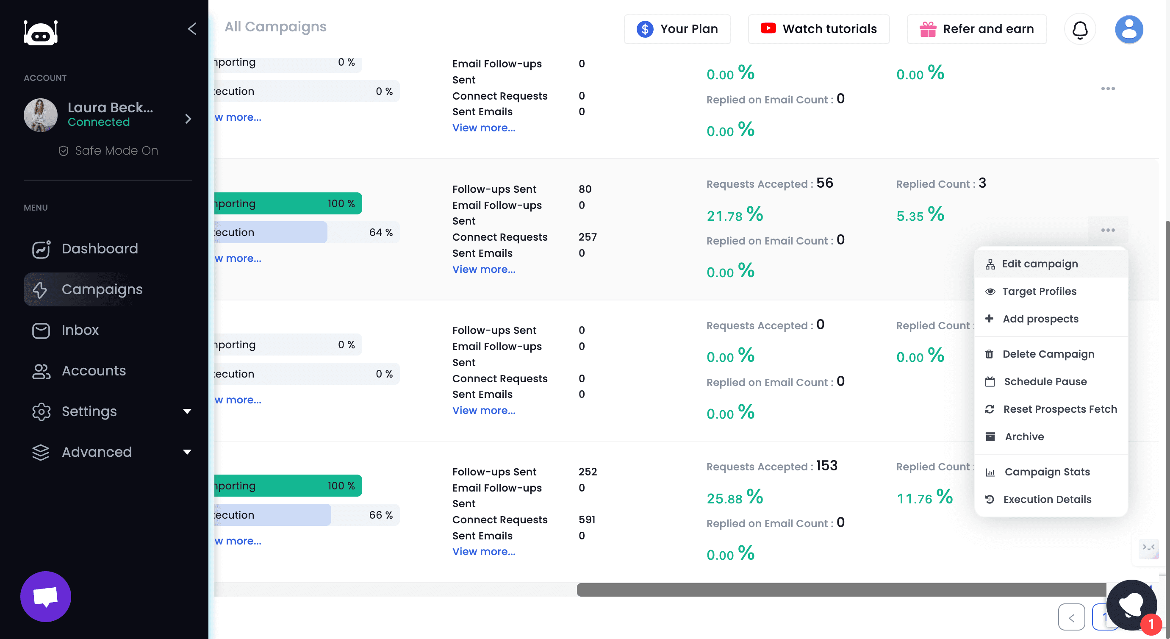Click the calendar icon next to Schedule Pause
Screen dimensions: 1170x639
(x=990, y=382)
